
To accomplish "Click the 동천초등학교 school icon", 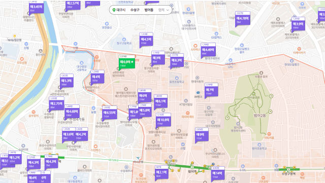I will point(177,78).
